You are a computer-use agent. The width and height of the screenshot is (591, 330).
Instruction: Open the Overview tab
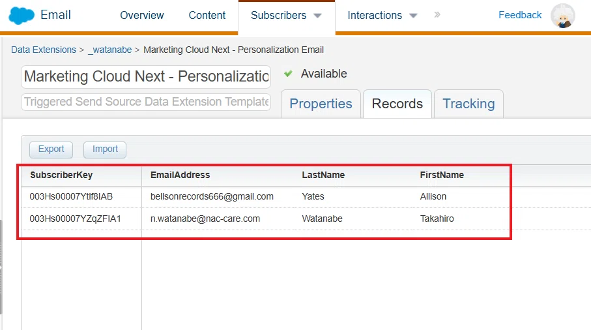pyautogui.click(x=141, y=15)
